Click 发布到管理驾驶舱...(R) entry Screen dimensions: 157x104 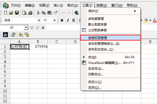[104, 44]
